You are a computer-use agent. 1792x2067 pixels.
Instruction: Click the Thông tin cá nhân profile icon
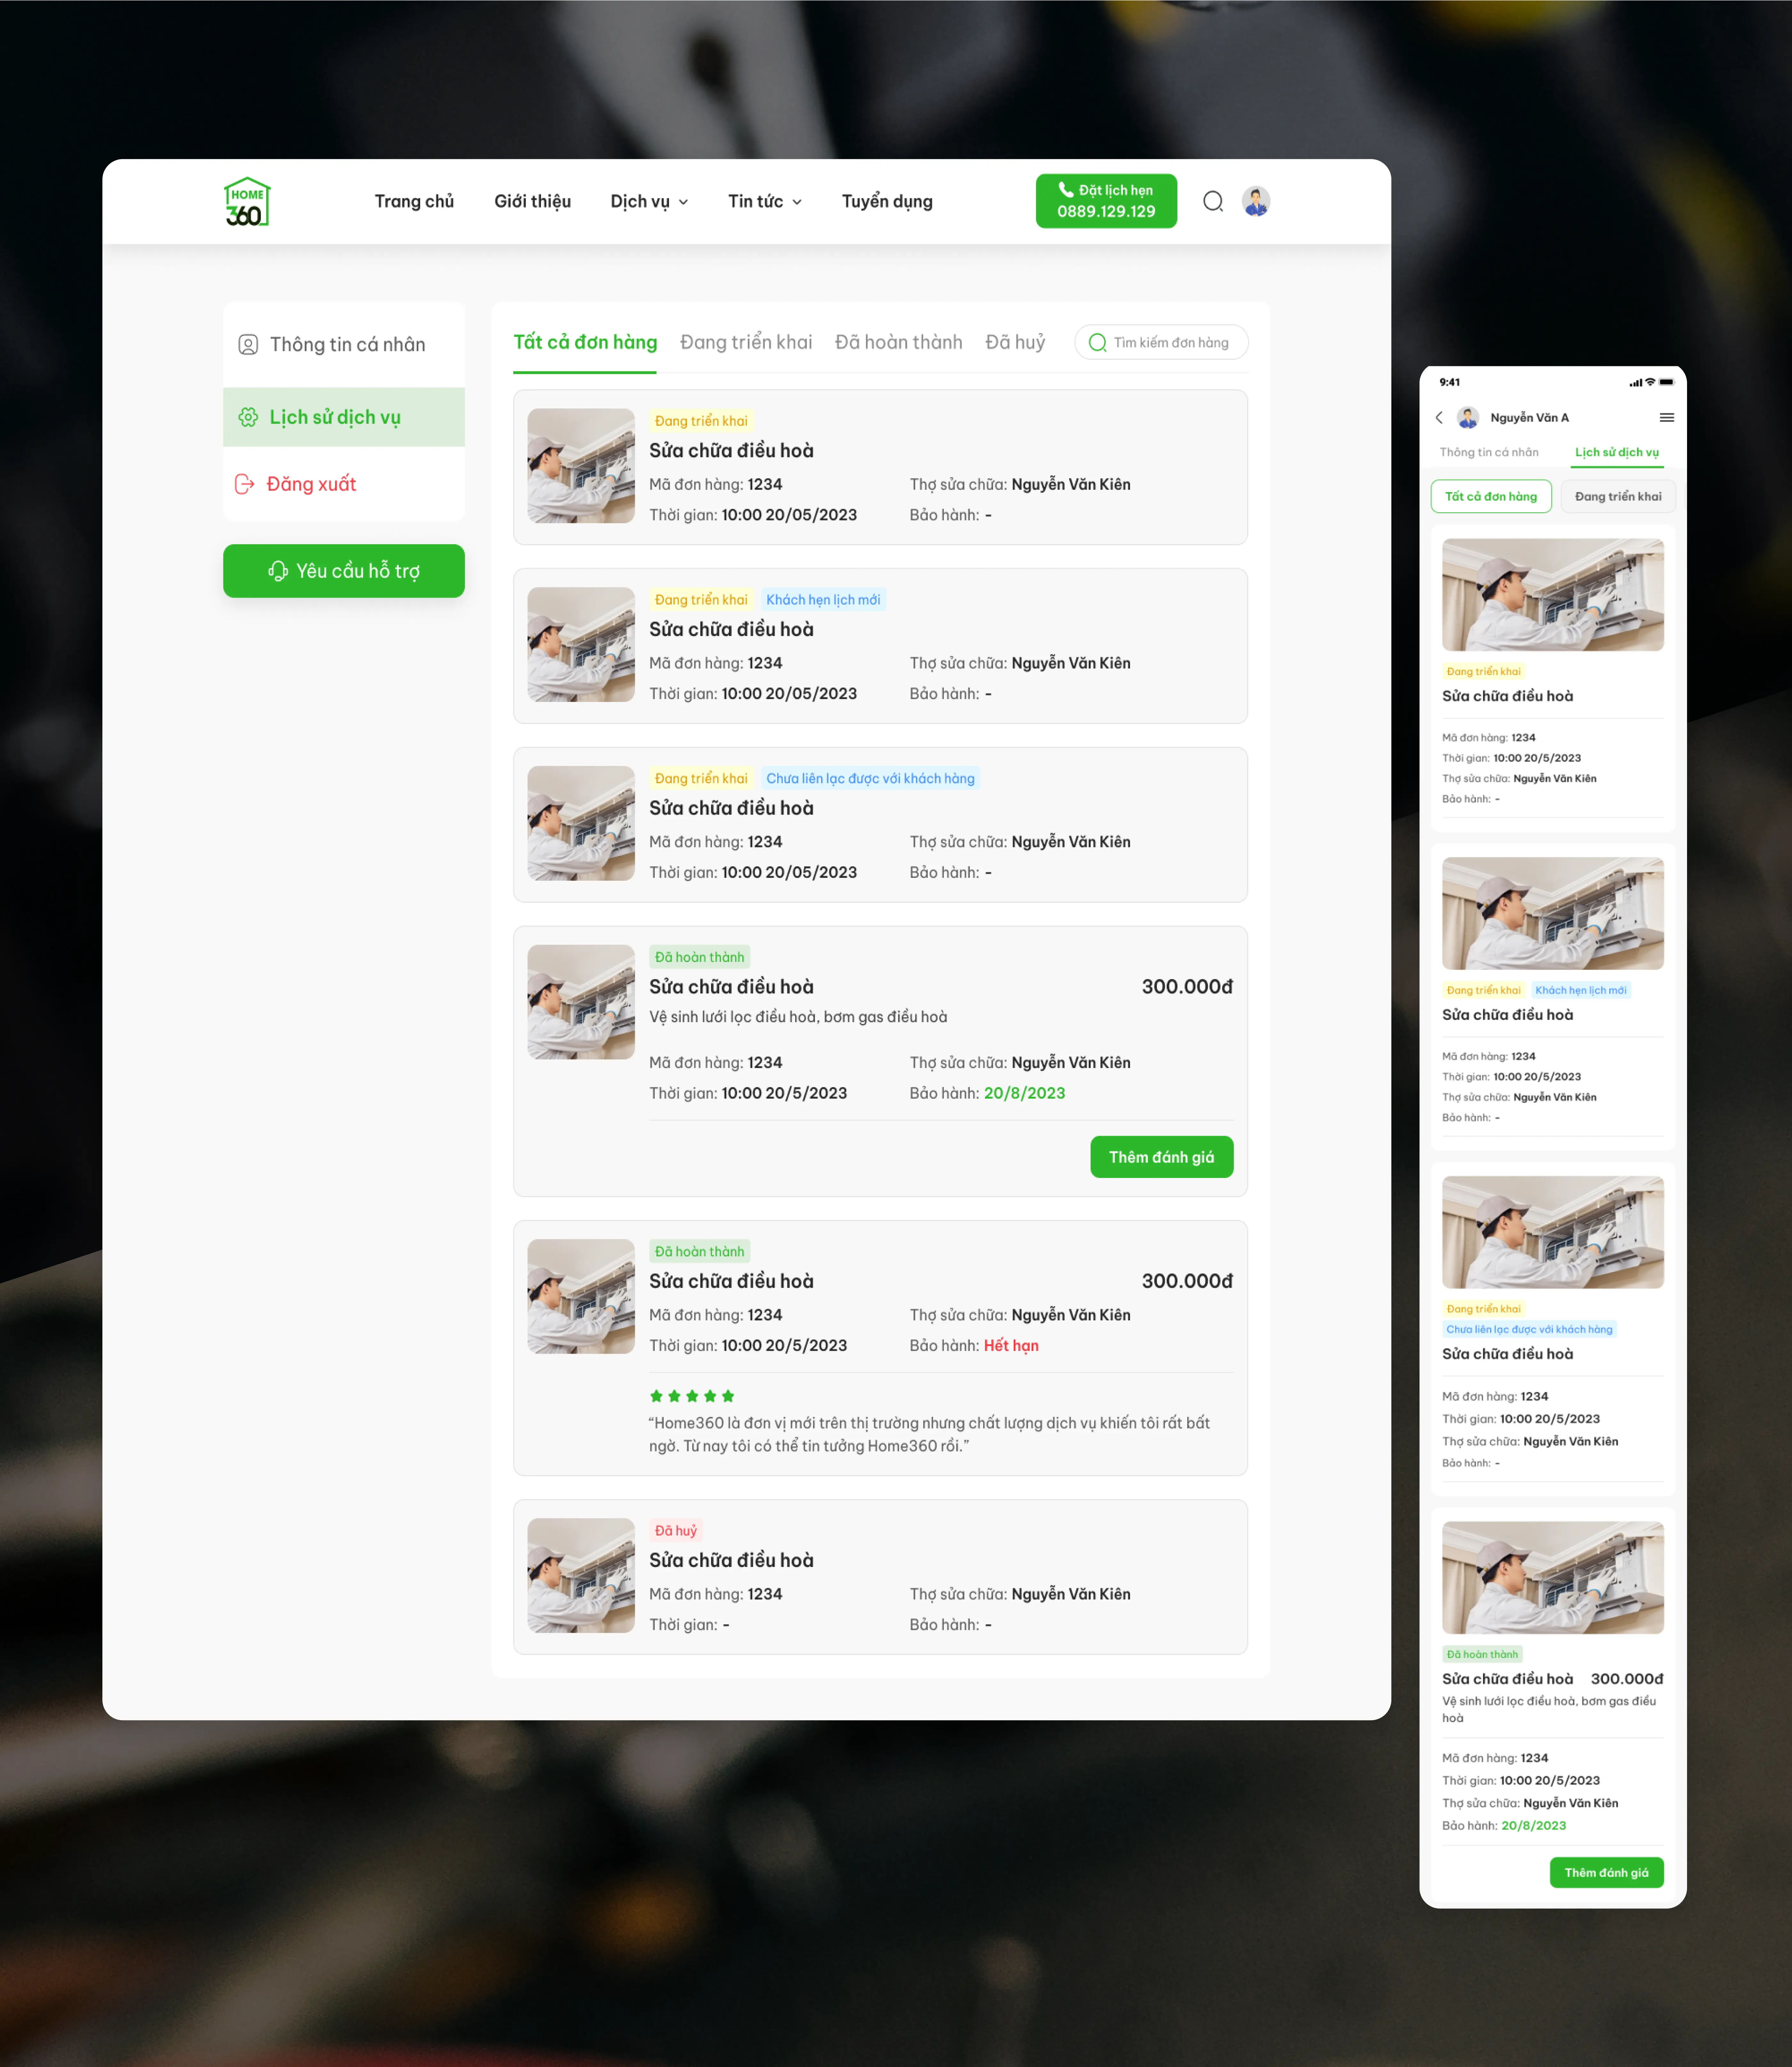tap(248, 345)
